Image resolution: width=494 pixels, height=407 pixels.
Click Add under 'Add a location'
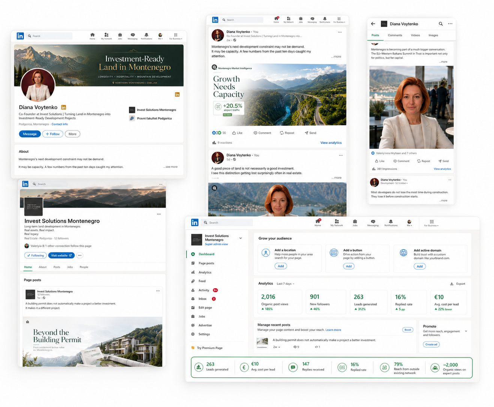coord(281,266)
